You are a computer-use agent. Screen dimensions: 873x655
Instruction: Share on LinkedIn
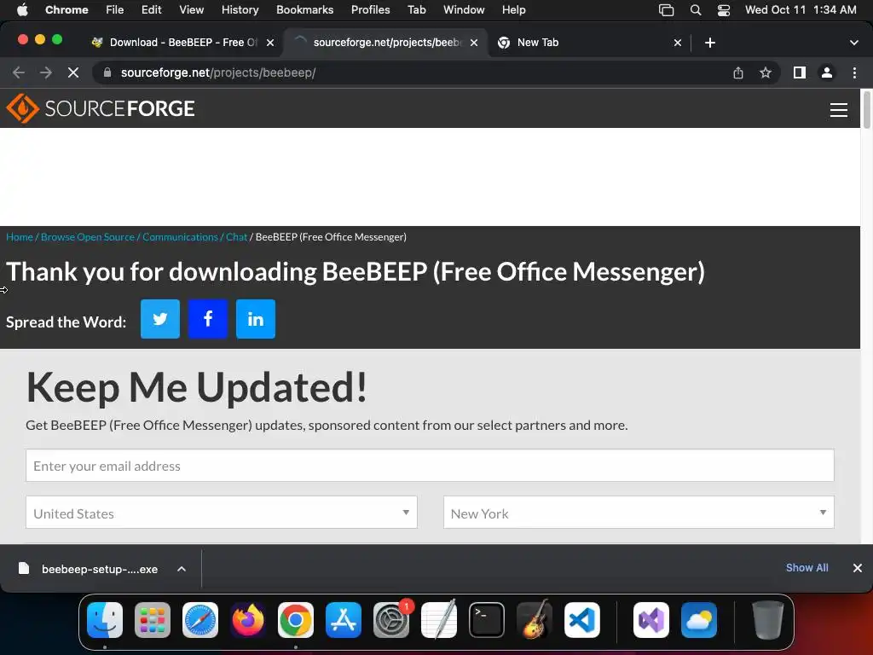(256, 319)
